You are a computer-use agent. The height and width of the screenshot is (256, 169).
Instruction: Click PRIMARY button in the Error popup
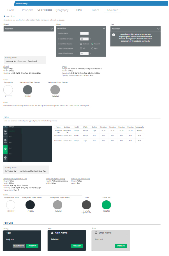[x=121, y=246]
